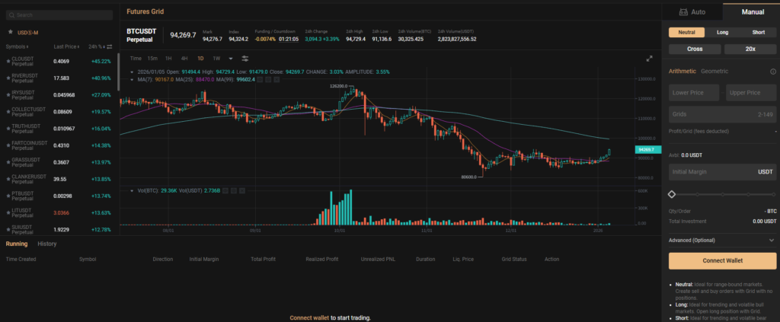Viewport: 780px width, 322px height.
Task: Switch grid direction to Short
Action: coord(758,32)
